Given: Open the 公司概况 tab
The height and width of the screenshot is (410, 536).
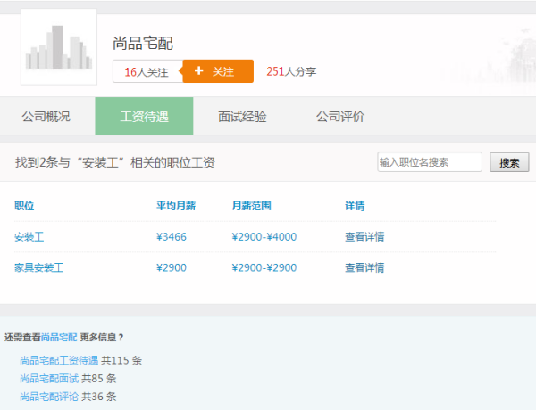Looking at the screenshot, I should point(46,116).
